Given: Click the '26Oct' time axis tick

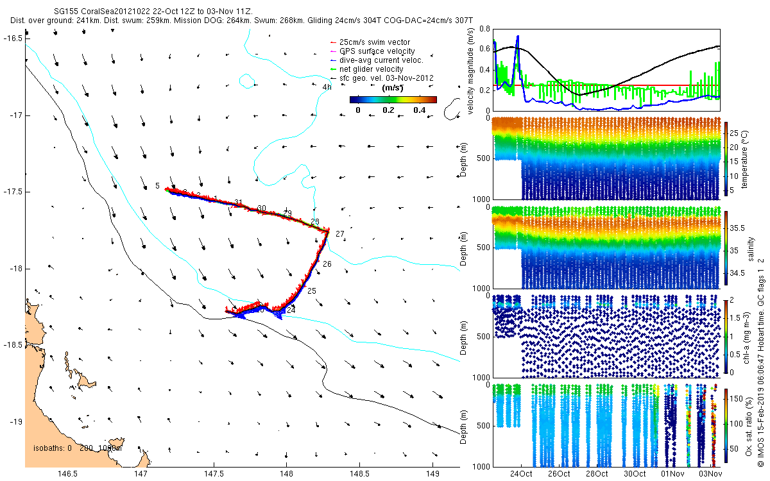Looking at the screenshot, I should [559, 473].
